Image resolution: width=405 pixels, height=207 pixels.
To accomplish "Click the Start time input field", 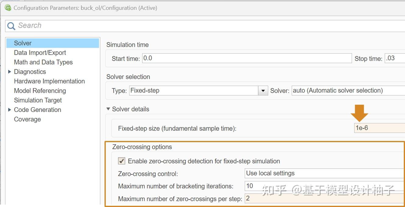I will click(247, 58).
